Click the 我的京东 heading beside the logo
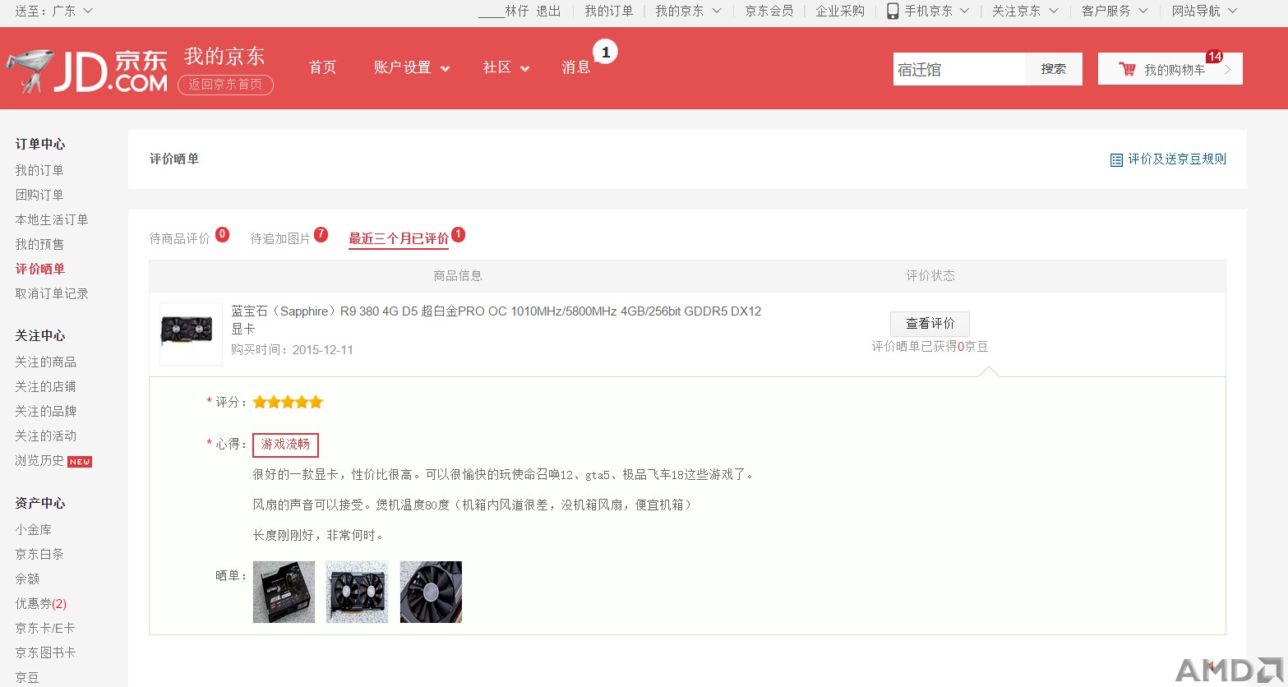The height and width of the screenshot is (687, 1288). [x=224, y=56]
